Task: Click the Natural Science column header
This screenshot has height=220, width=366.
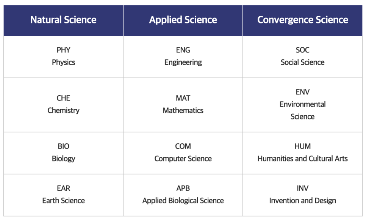Action: [63, 21]
